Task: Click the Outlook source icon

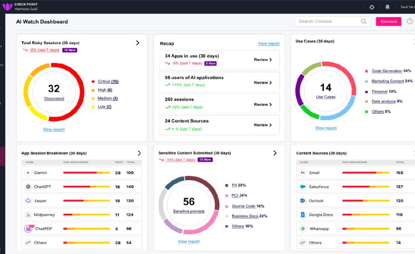Action: pos(303,201)
